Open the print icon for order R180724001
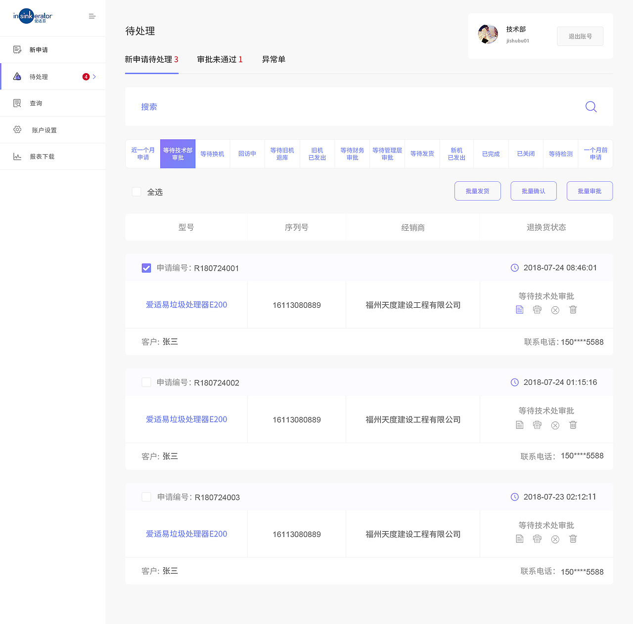This screenshot has height=624, width=633. click(537, 310)
